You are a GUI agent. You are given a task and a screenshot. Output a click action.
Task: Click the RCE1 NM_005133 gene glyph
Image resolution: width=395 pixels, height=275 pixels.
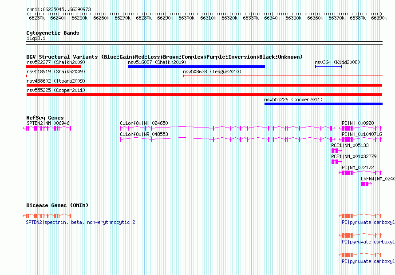point(336,151)
